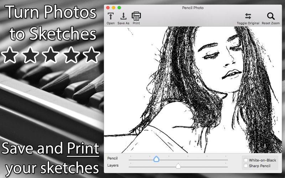Click the Open upload arrow icon
Image resolution: width=285 pixels, height=178 pixels.
(x=110, y=16)
